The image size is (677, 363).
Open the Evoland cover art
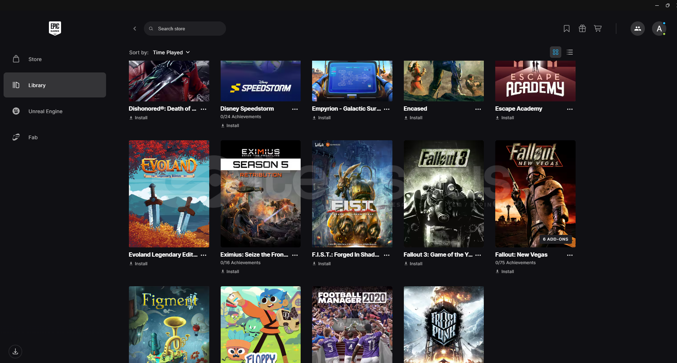click(169, 194)
